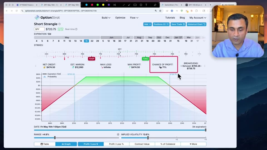Select the text annotation tool
The width and height of the screenshot is (267, 150).
[x=146, y=5]
